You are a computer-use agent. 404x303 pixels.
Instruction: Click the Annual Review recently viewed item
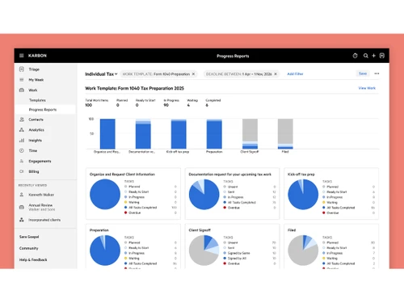pos(42,207)
